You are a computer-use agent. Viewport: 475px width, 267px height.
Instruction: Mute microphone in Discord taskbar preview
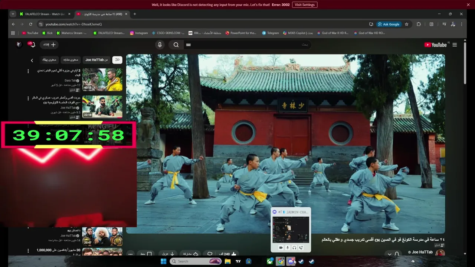point(287,247)
